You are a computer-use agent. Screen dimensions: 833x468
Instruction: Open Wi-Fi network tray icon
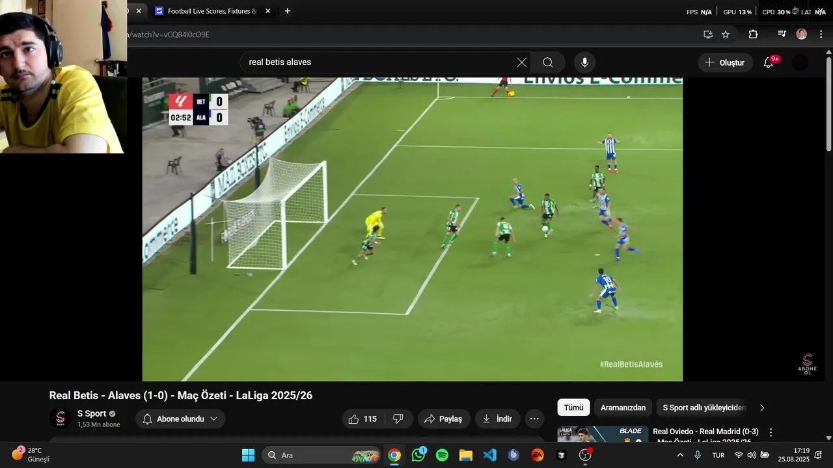click(x=739, y=455)
